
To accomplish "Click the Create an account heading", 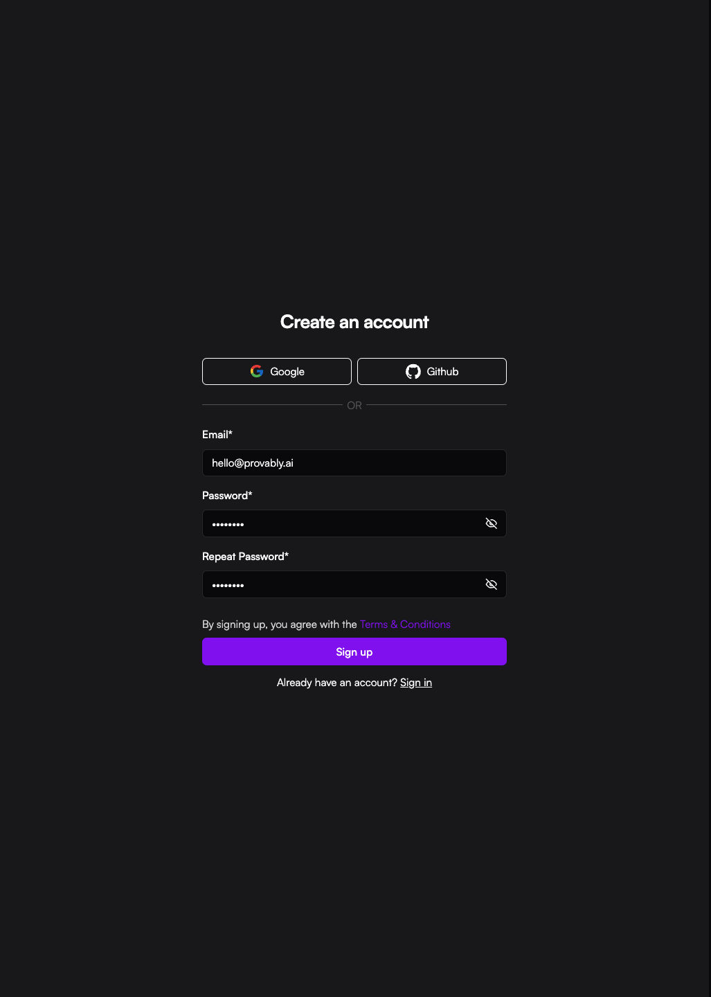I will 354,322.
